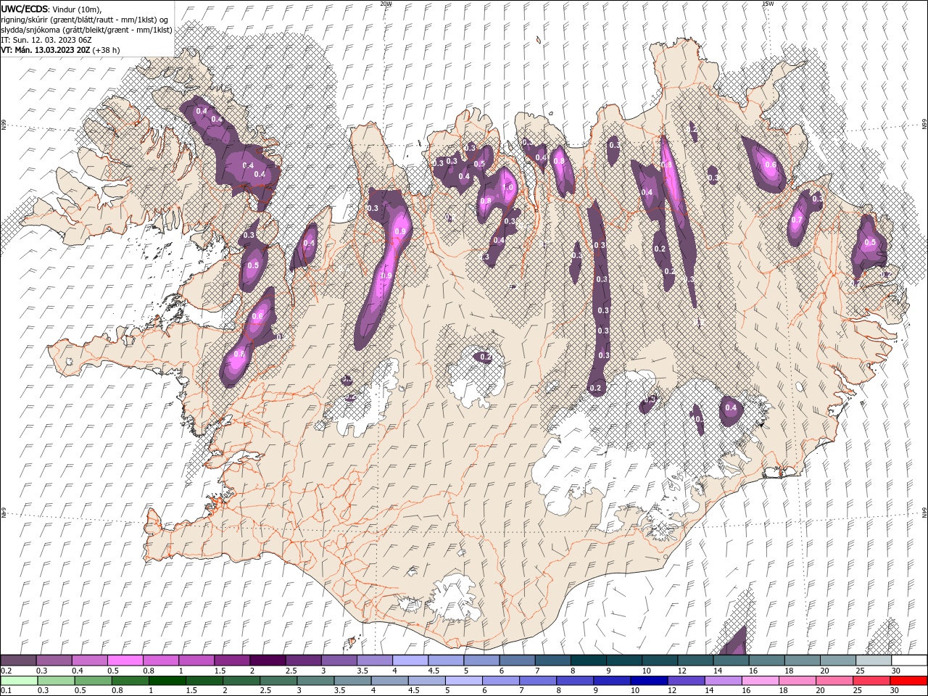Select the snow scale swatch between 1 and 1.5
The height and width of the screenshot is (696, 928).
[196, 660]
